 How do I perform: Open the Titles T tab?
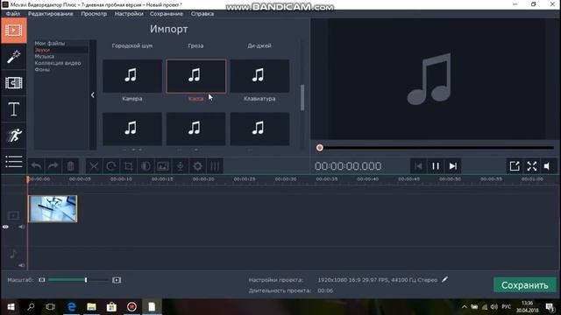click(x=14, y=109)
